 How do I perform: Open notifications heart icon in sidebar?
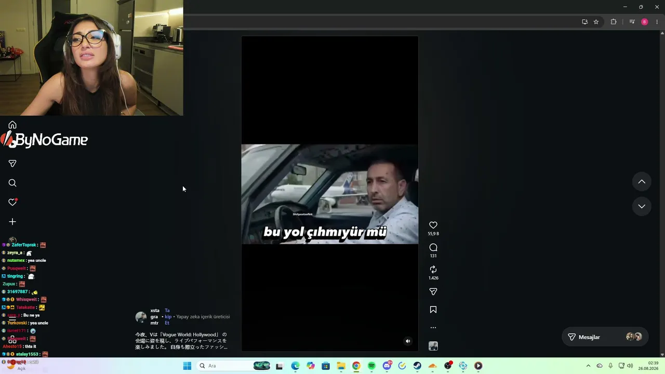[12, 202]
